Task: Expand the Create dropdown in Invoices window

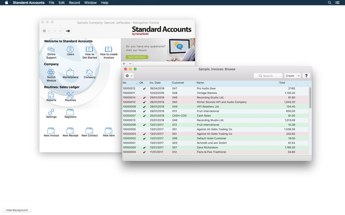Action: pos(292,76)
